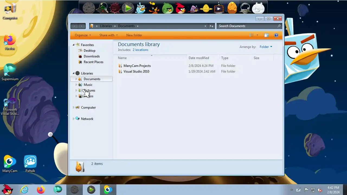Image resolution: width=347 pixels, height=195 pixels.
Task: Click the change view icon button
Action: click(x=252, y=35)
